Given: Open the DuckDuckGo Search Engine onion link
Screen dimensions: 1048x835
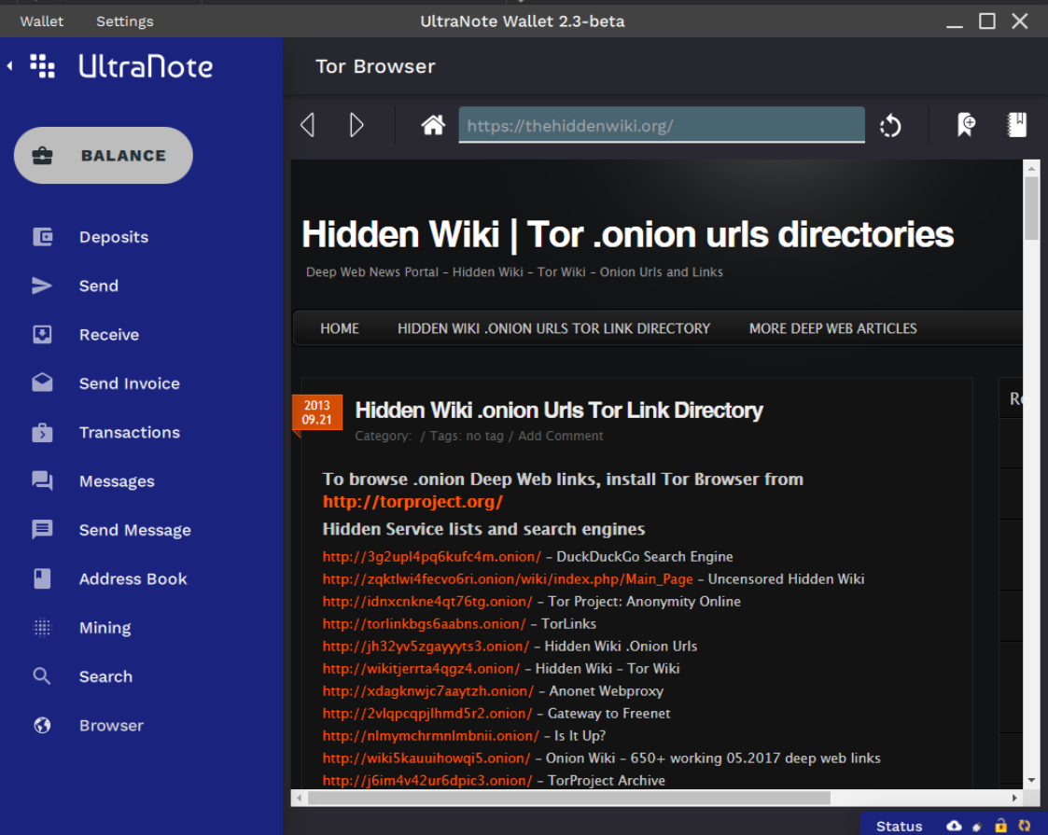Looking at the screenshot, I should (x=432, y=556).
